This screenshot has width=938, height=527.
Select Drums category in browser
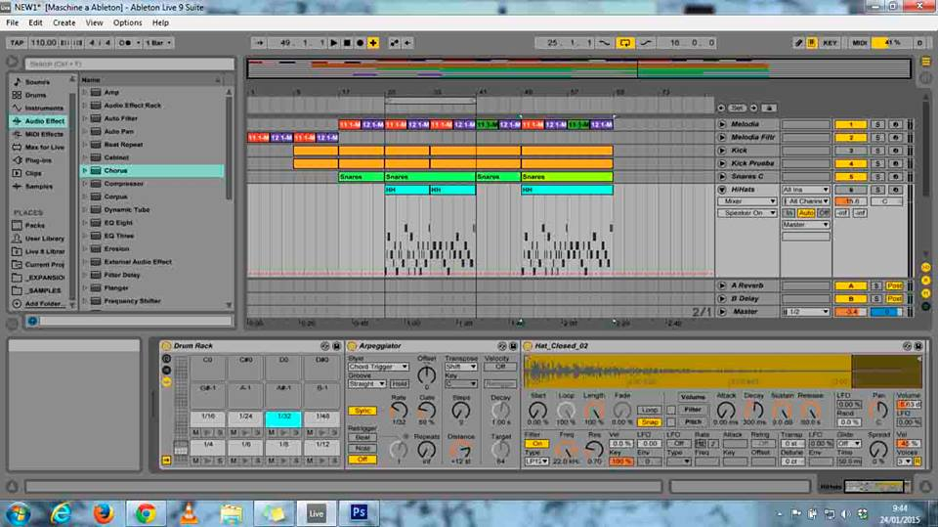(x=35, y=95)
